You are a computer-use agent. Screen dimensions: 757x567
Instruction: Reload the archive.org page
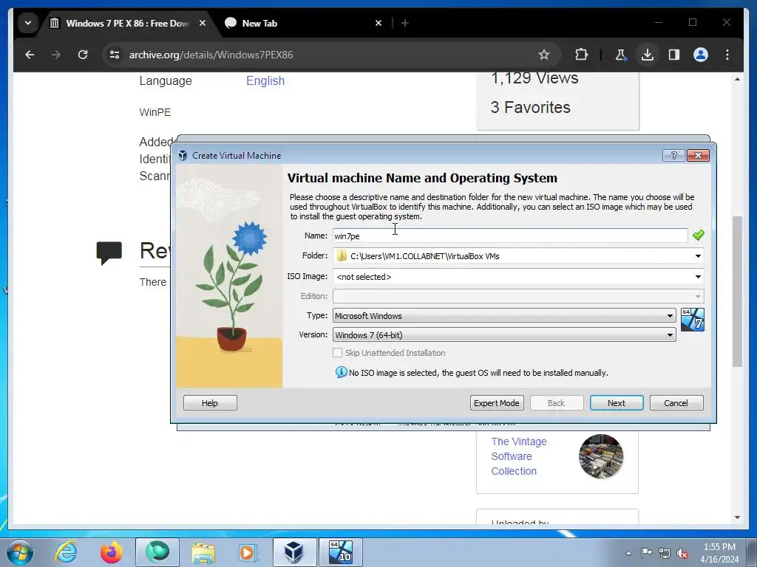pyautogui.click(x=83, y=55)
